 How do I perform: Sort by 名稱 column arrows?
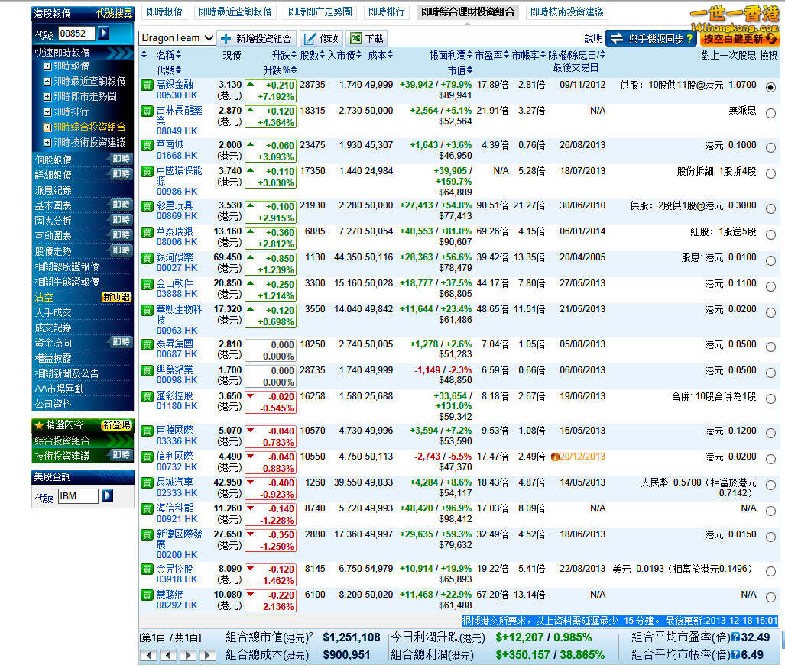coord(179,55)
